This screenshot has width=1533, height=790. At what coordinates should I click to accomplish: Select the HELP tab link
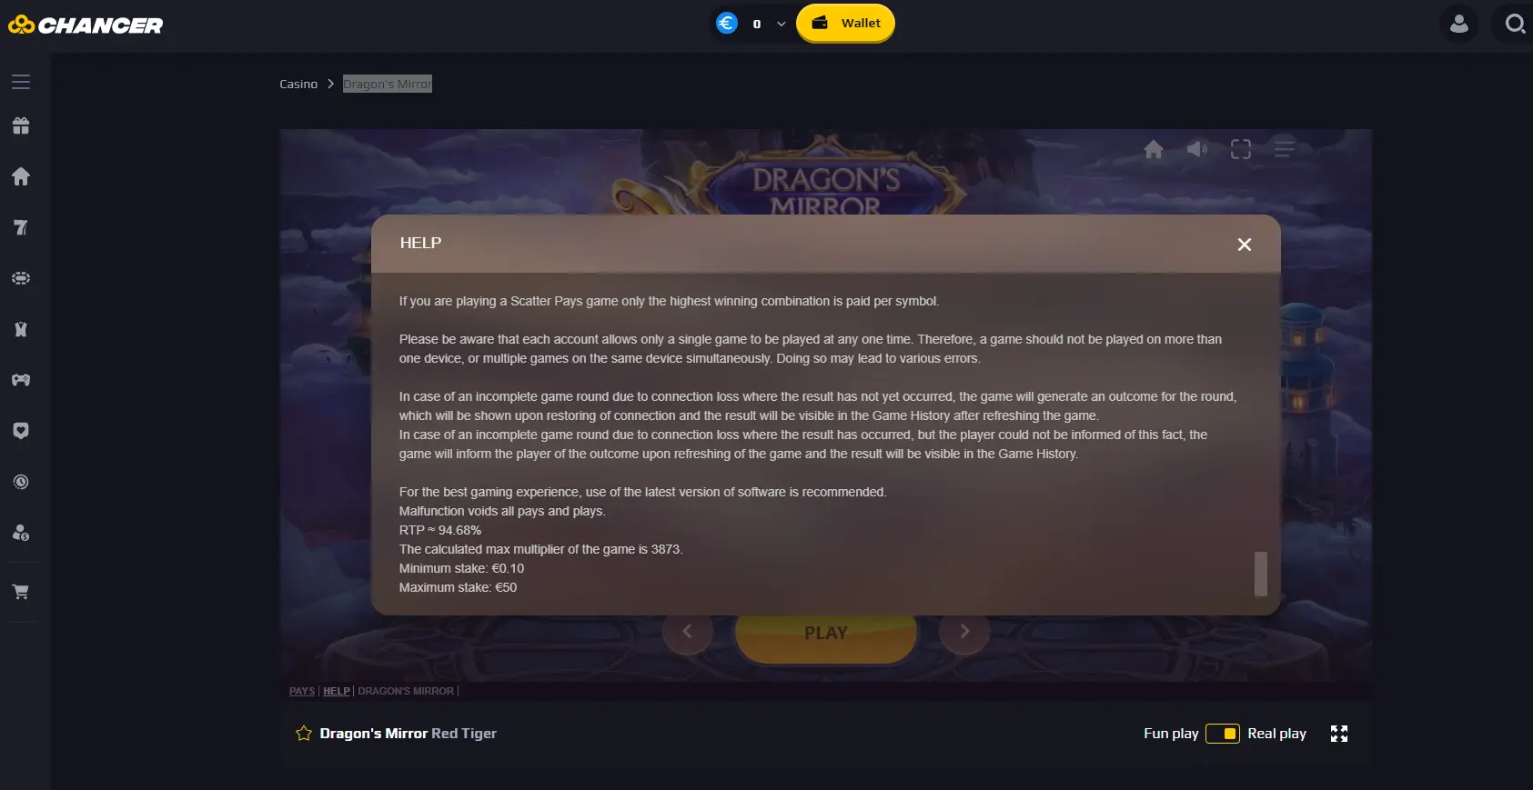coord(337,691)
